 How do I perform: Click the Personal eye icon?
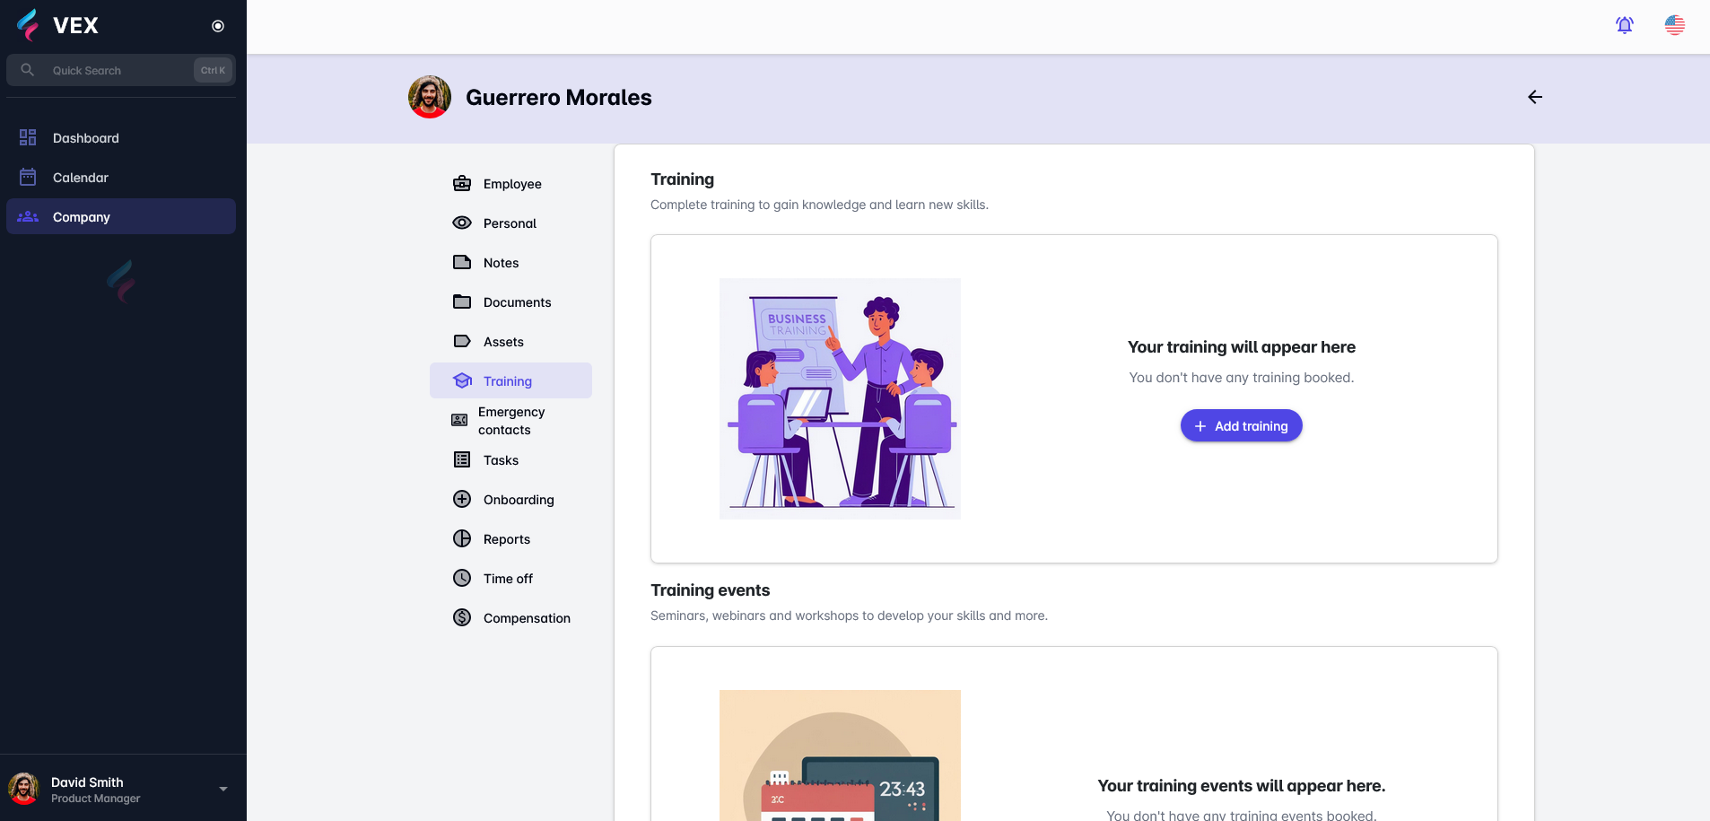(x=461, y=223)
